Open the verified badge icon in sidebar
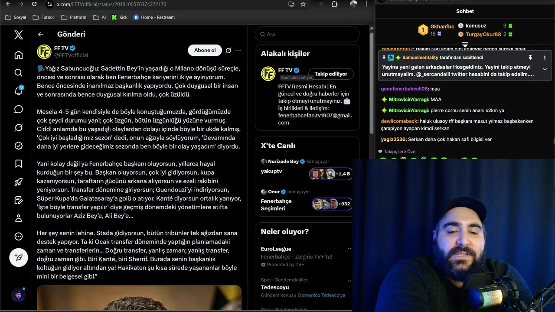Screen dimensions: 555x312 point(18,146)
